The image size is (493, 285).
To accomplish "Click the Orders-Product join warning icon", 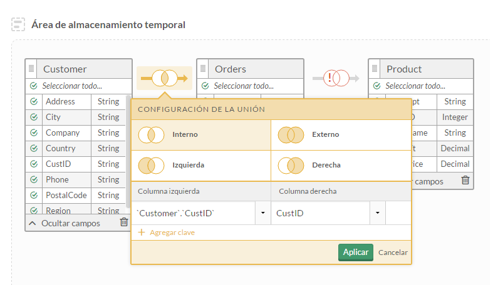I will [336, 78].
